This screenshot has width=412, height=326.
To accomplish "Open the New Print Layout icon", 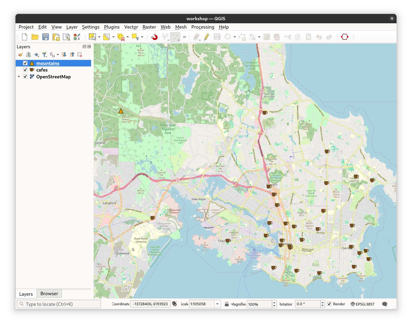I will pos(56,37).
